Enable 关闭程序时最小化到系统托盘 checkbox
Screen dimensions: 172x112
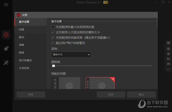pos(53,27)
